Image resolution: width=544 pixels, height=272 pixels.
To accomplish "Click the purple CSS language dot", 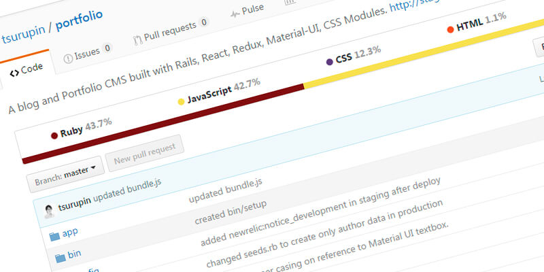I will click(330, 62).
